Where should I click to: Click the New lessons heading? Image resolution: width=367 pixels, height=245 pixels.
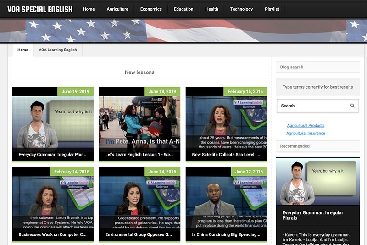139,72
